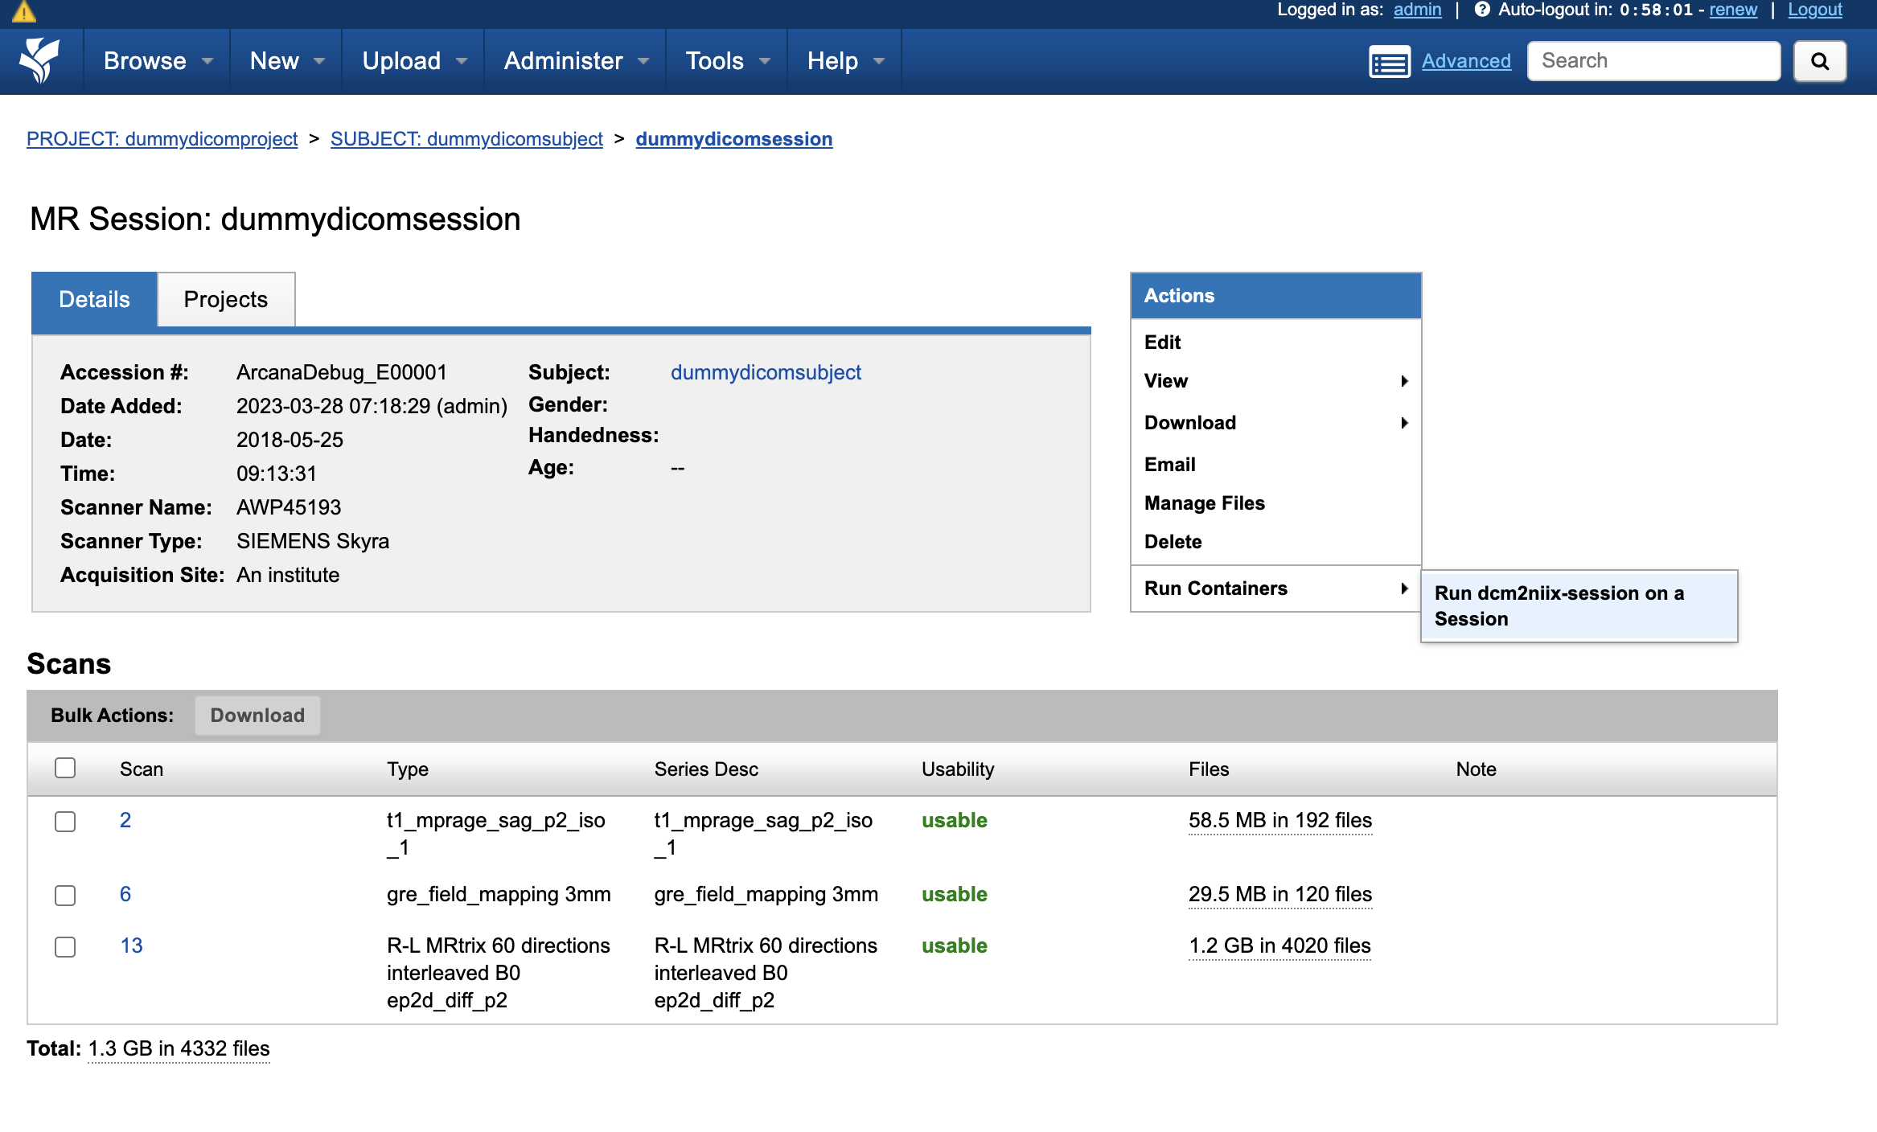The image size is (1877, 1132).
Task: Choose Email in the Actions panel
Action: coord(1276,465)
